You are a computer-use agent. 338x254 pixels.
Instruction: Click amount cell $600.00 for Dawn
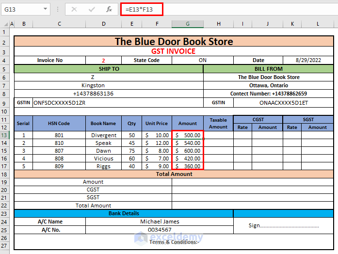tap(188, 151)
